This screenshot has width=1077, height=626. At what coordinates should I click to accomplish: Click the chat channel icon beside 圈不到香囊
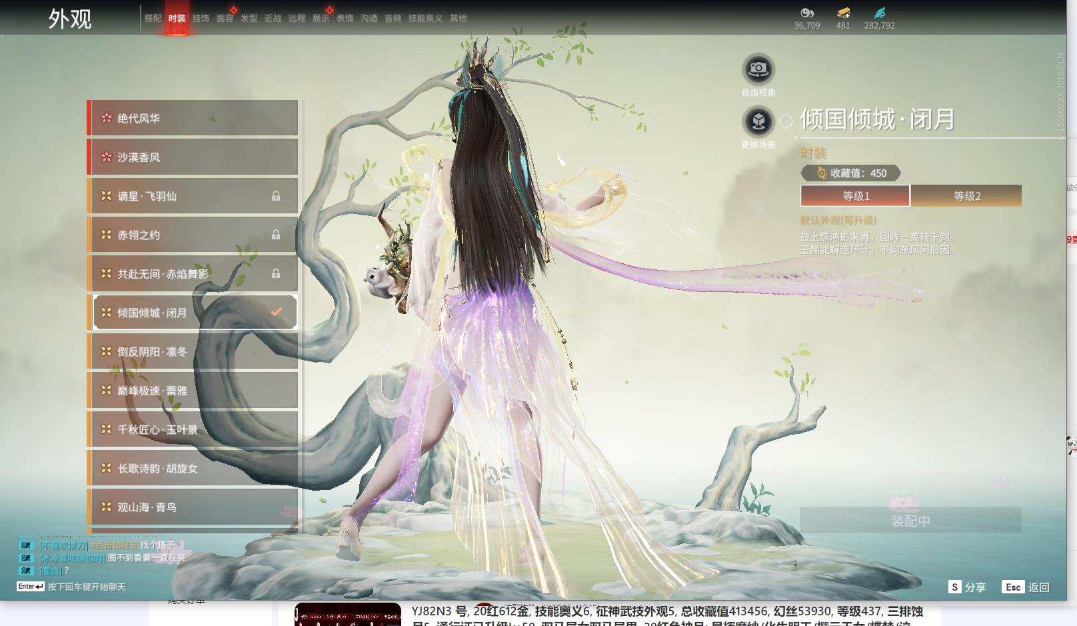coord(25,558)
